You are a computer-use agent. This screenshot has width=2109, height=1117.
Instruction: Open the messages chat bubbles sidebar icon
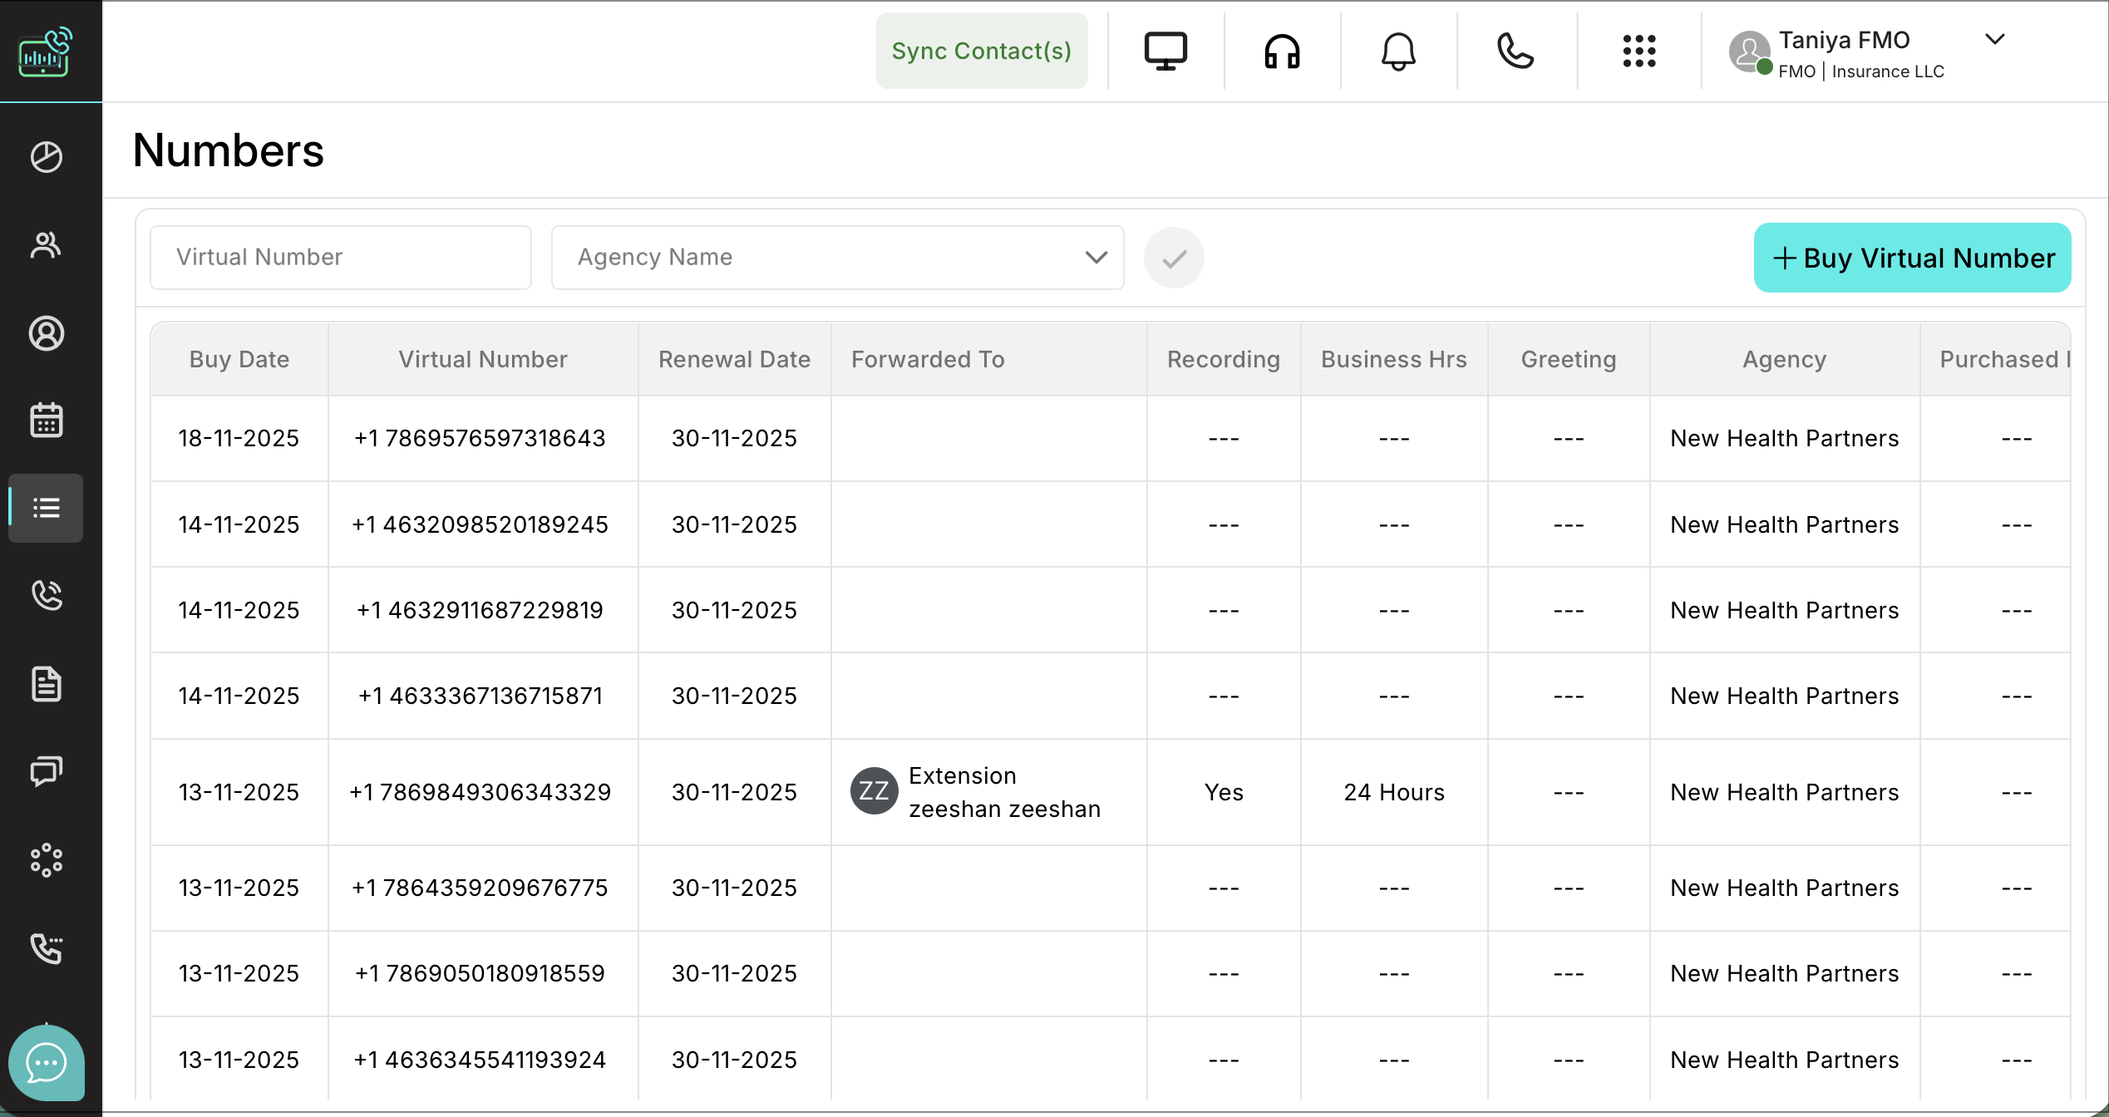click(47, 771)
